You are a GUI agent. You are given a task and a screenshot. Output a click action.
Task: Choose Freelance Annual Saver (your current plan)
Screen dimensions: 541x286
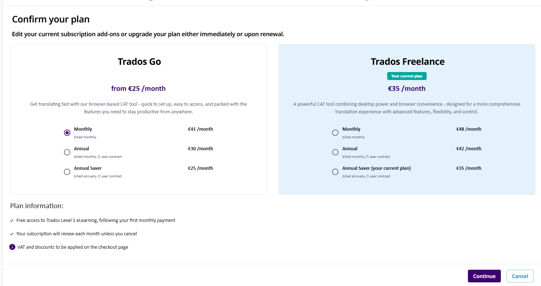pyautogui.click(x=335, y=172)
